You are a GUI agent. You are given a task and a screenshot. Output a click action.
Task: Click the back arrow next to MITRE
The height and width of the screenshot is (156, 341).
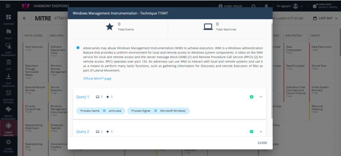24,18
